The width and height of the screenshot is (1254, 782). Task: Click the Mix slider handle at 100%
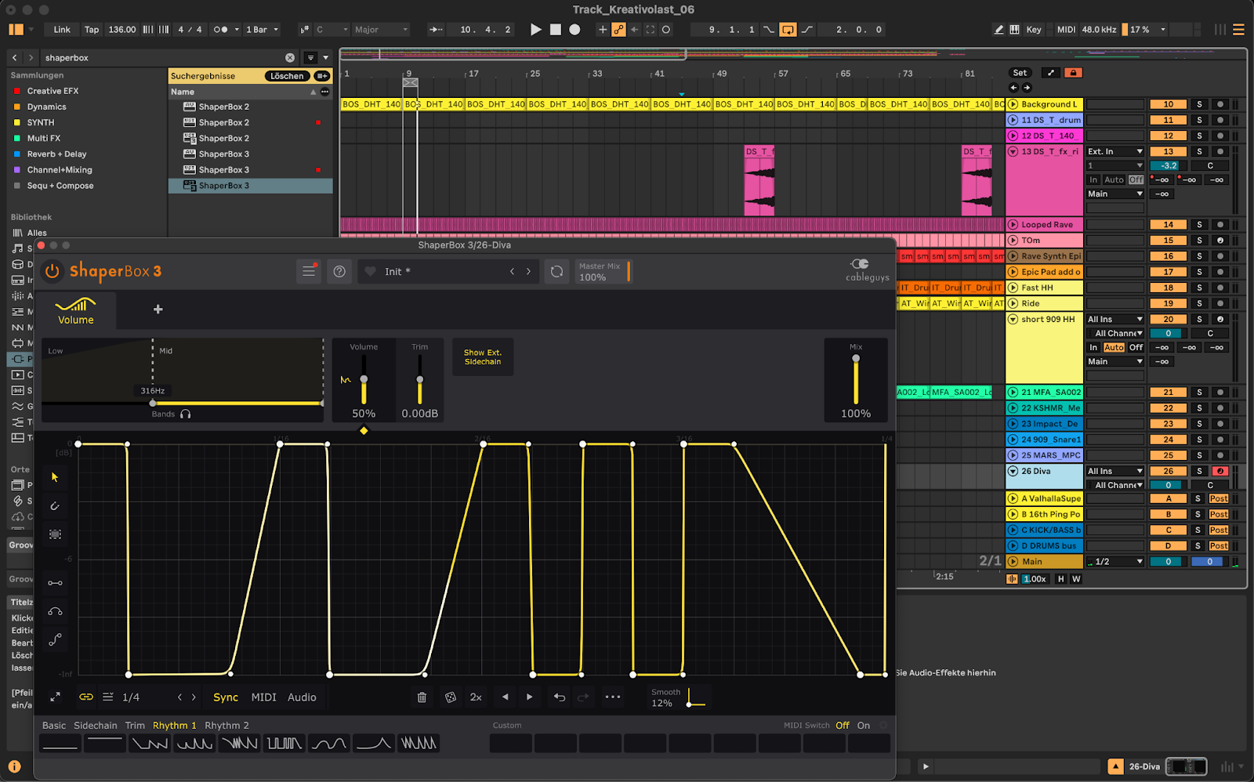click(x=856, y=359)
